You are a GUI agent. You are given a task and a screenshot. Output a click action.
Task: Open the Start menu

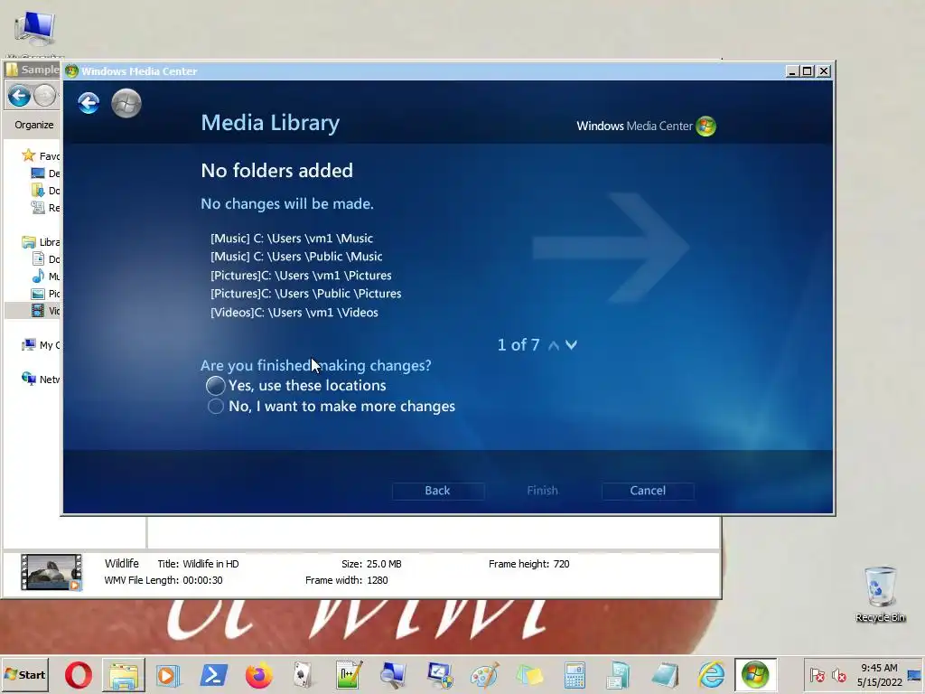tap(25, 674)
